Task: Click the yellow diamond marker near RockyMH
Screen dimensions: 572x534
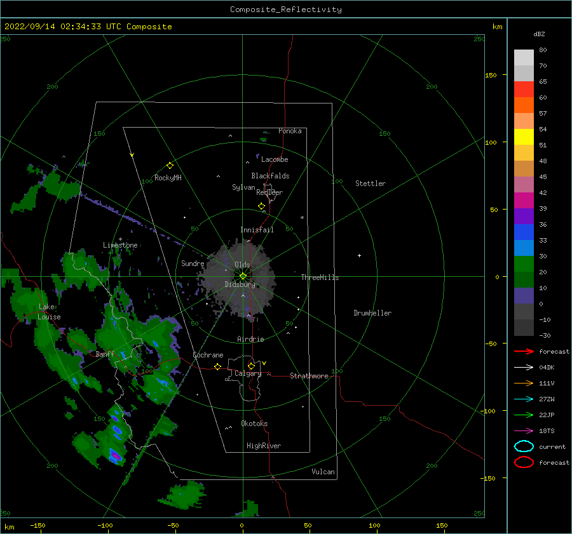Action: (170, 166)
